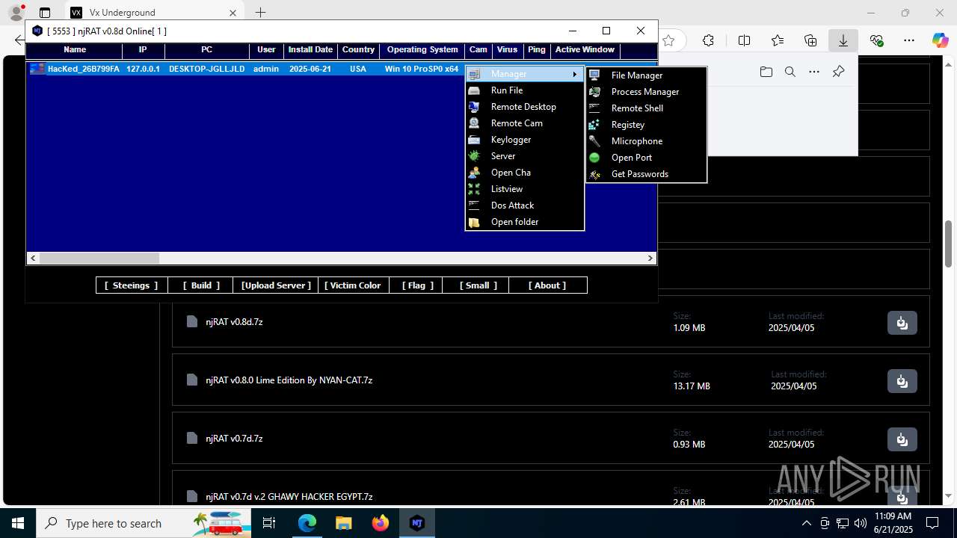The image size is (957, 538).
Task: Search downloads with magnifier icon
Action: tap(790, 72)
